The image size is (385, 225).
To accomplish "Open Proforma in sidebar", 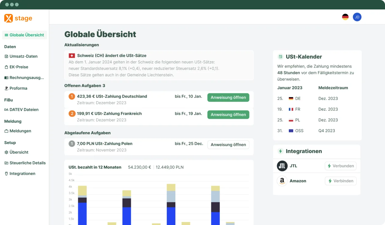I will (16, 88).
